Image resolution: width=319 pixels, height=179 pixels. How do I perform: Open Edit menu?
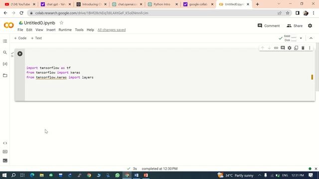tap(29, 30)
